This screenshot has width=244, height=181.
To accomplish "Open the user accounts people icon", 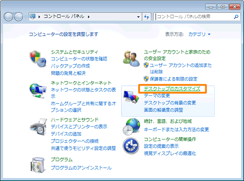I will (x=131, y=59).
